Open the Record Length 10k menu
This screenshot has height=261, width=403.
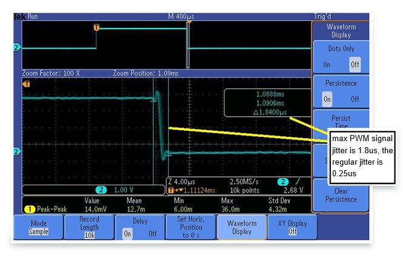89,227
